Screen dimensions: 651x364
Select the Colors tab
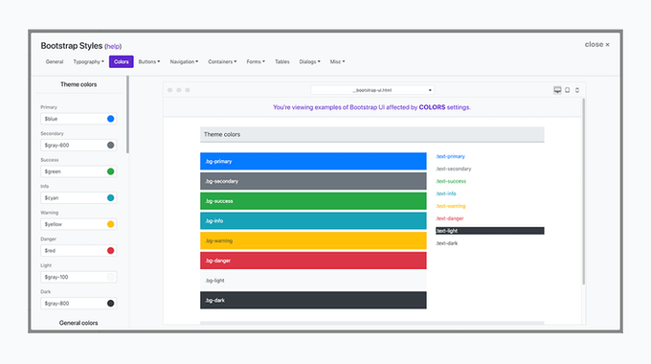coord(122,61)
